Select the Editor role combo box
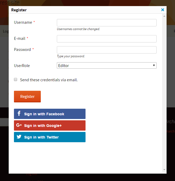Image resolution: width=175 pixels, height=181 pixels. [x=107, y=65]
